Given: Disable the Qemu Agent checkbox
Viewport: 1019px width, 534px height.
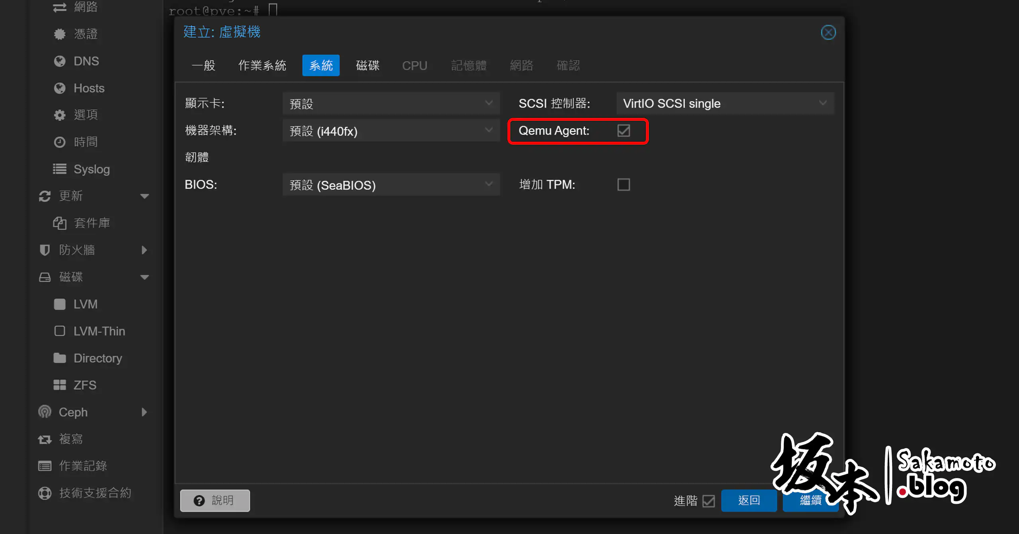Looking at the screenshot, I should coord(623,131).
